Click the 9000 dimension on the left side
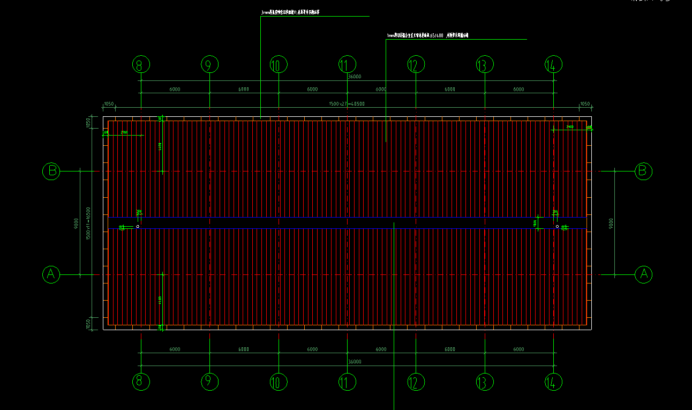 coord(77,223)
